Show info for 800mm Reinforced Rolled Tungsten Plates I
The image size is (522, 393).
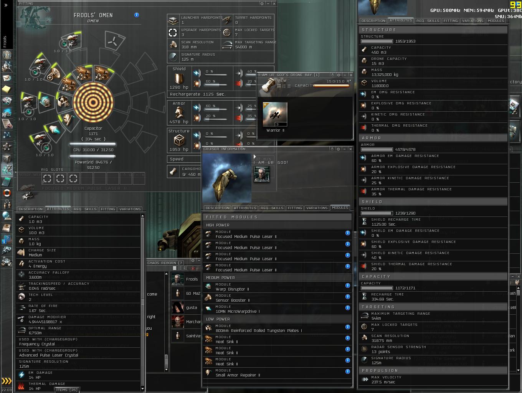[347, 327]
